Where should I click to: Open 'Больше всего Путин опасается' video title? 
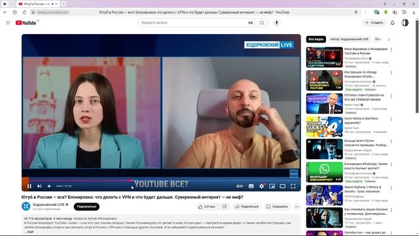(x=366, y=143)
